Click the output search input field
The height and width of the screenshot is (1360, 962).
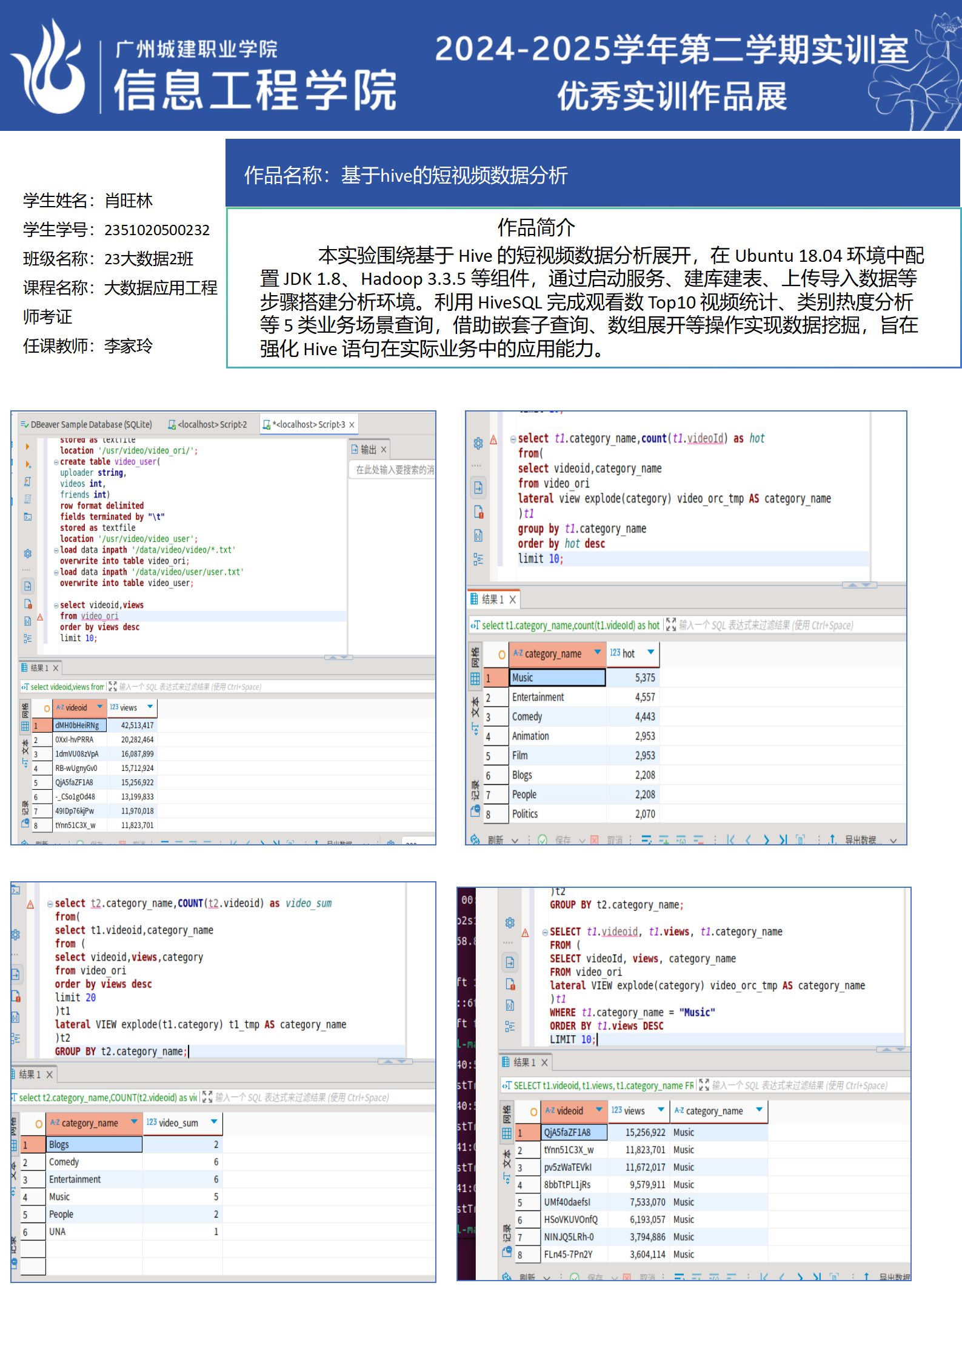pyautogui.click(x=394, y=470)
